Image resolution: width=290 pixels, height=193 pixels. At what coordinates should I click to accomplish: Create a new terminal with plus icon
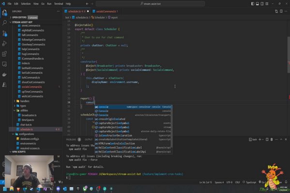pyautogui.click(x=260, y=139)
